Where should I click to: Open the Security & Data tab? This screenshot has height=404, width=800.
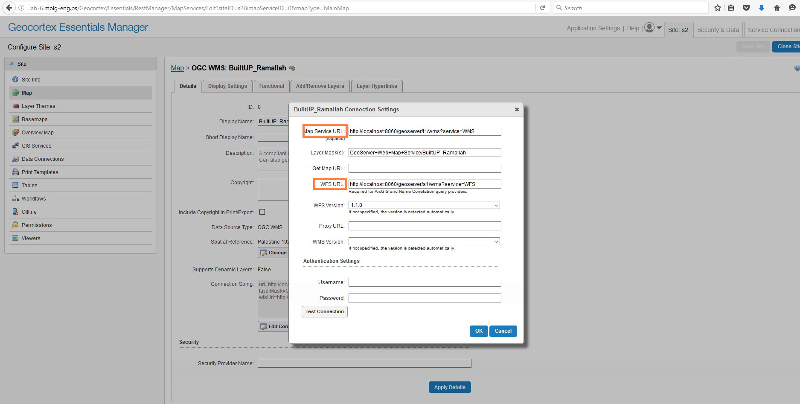tap(718, 30)
